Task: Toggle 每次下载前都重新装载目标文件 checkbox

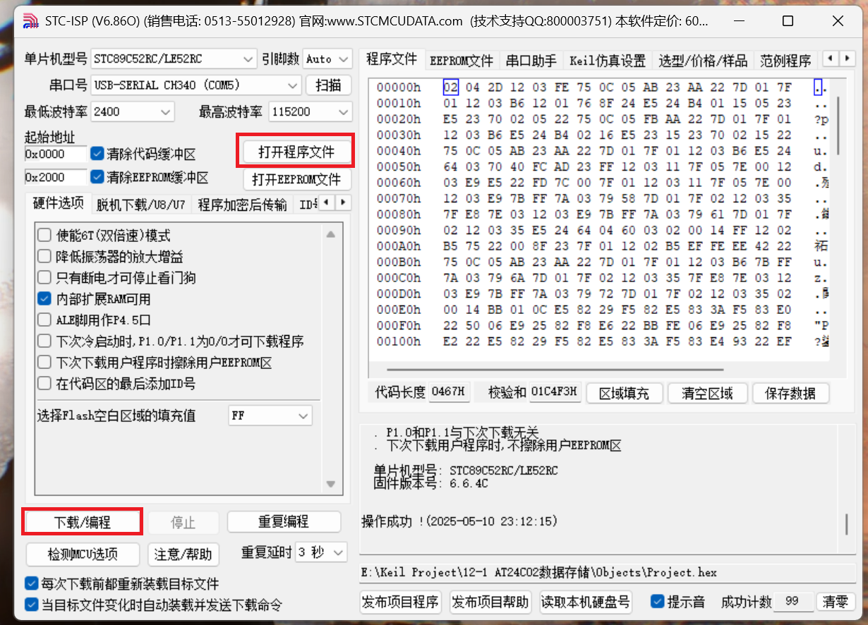Action: [31, 584]
